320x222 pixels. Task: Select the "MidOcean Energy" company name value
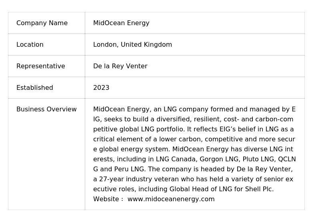(121, 23)
